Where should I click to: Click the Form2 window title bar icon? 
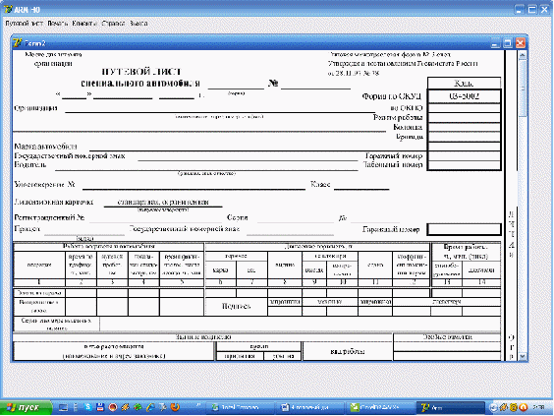click(x=18, y=43)
